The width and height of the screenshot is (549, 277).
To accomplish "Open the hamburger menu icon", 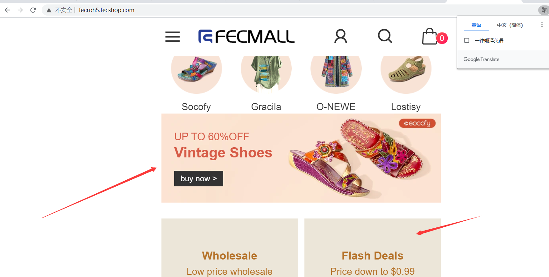I will [x=172, y=37].
